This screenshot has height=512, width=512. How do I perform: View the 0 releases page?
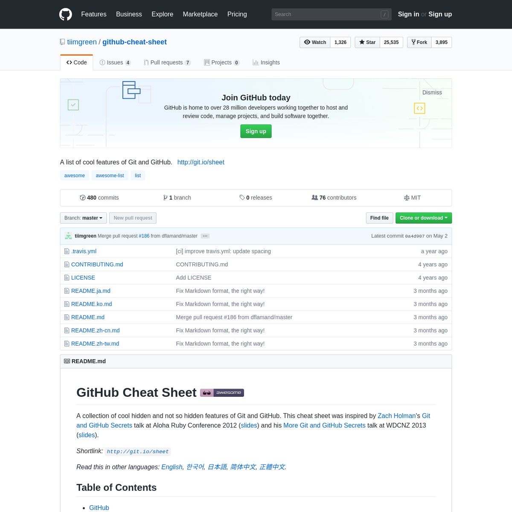pos(256,198)
